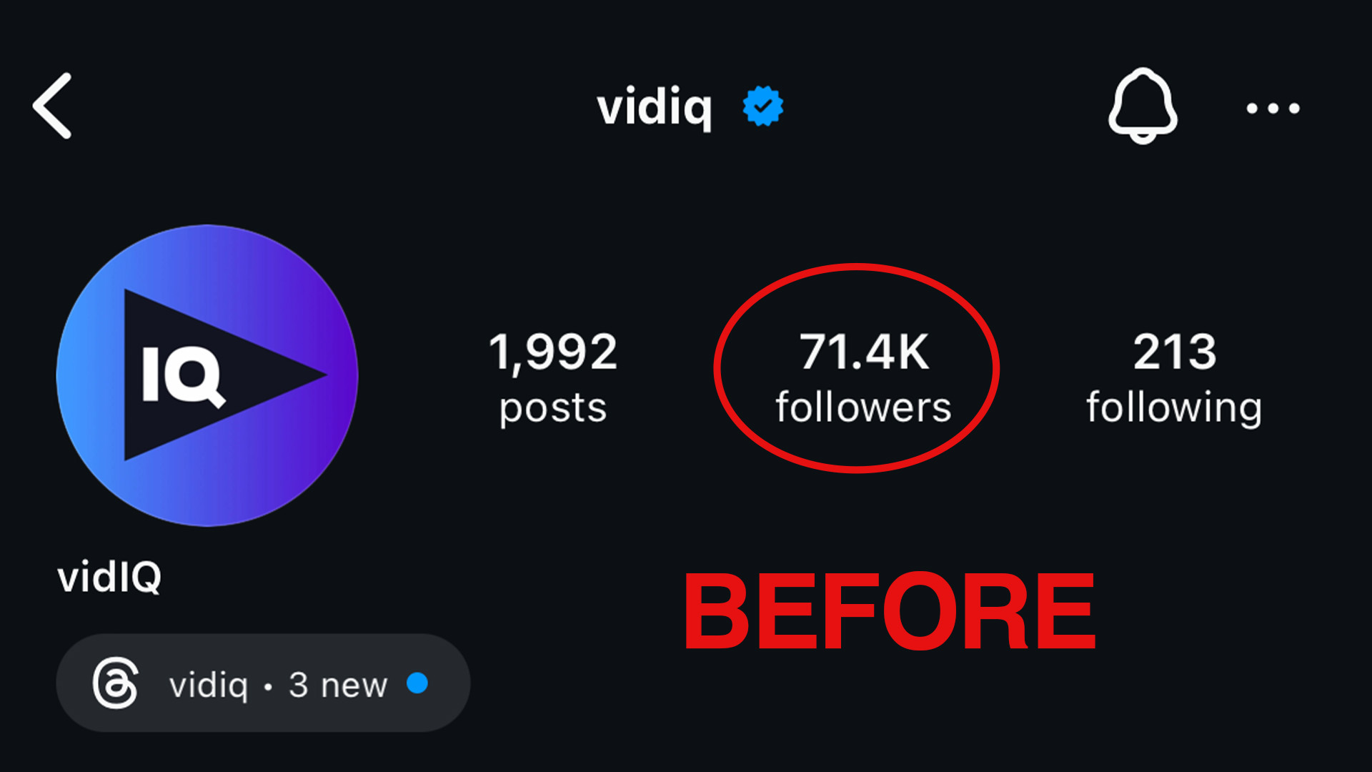
Task: Click "3 new" in the Threads badge
Action: click(x=338, y=685)
